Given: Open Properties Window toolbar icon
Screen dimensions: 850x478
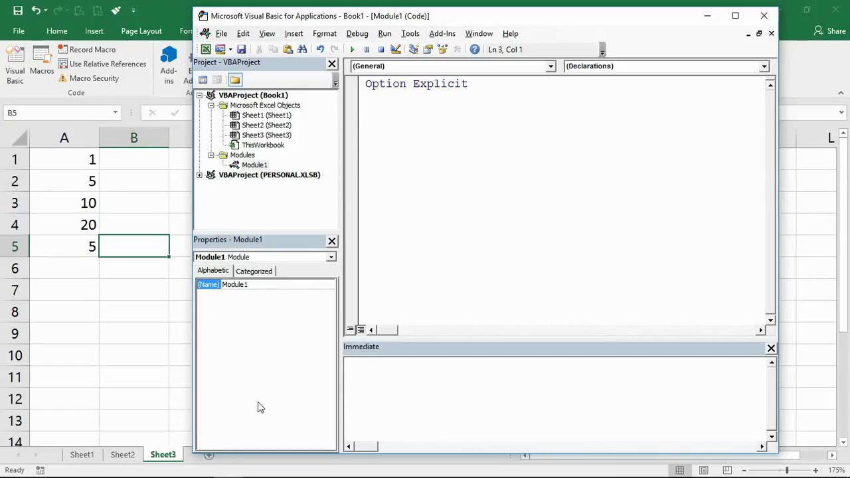Looking at the screenshot, I should point(428,49).
